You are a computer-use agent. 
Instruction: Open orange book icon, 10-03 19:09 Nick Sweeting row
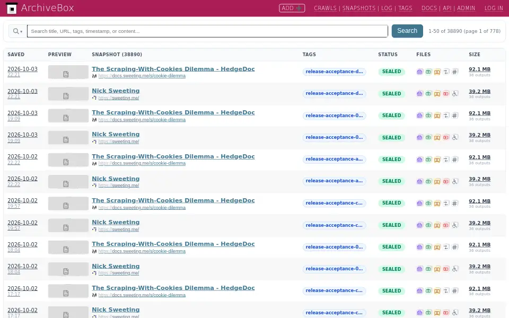pos(437,138)
